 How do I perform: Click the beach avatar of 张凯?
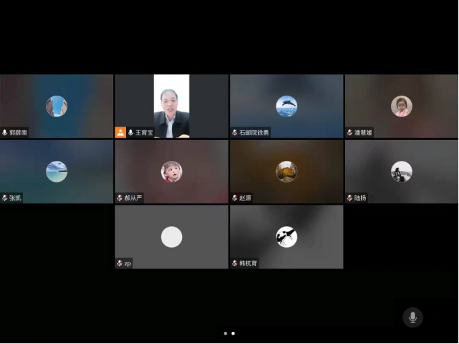coord(57,172)
